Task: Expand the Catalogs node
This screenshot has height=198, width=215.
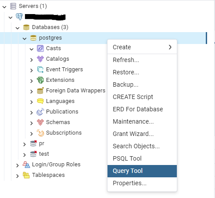Action: (x=32, y=60)
